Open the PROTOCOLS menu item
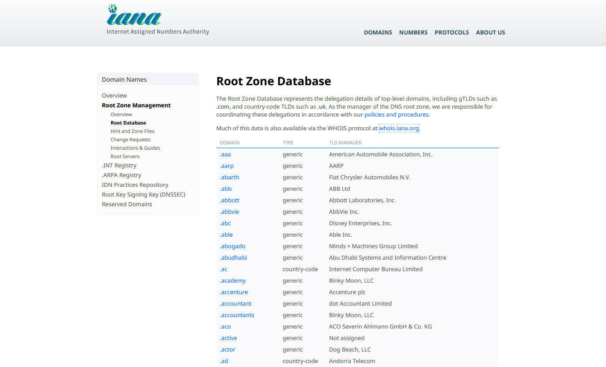606x367 pixels. pyautogui.click(x=452, y=32)
